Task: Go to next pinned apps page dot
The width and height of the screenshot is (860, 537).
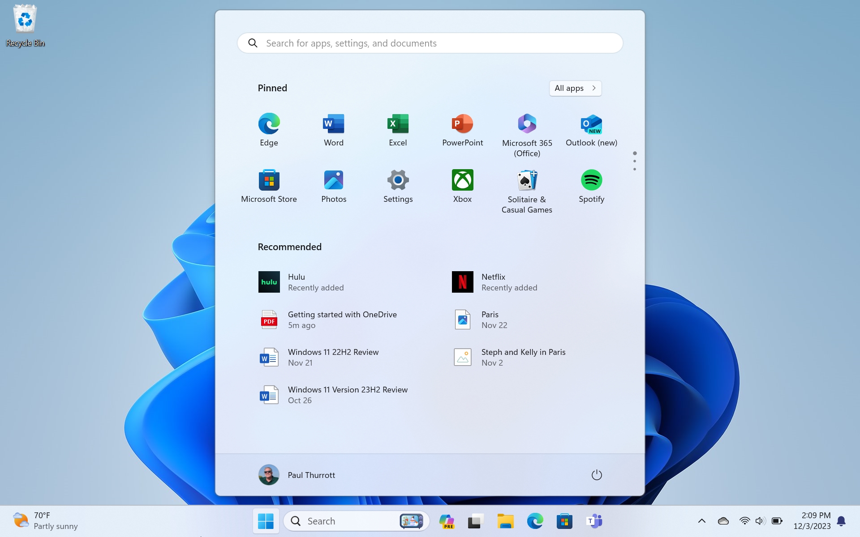Action: click(635, 161)
